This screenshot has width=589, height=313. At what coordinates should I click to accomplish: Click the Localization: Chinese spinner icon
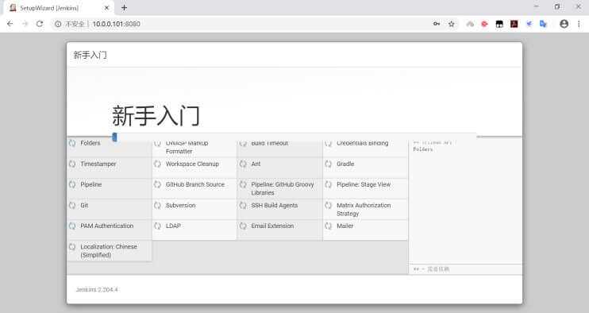[x=72, y=246]
